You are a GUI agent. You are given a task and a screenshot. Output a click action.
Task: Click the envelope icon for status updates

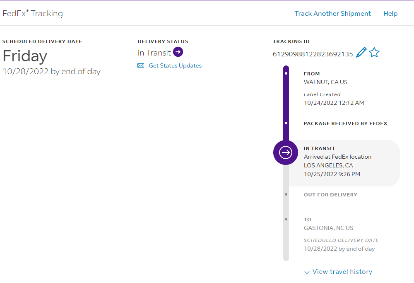pos(141,65)
